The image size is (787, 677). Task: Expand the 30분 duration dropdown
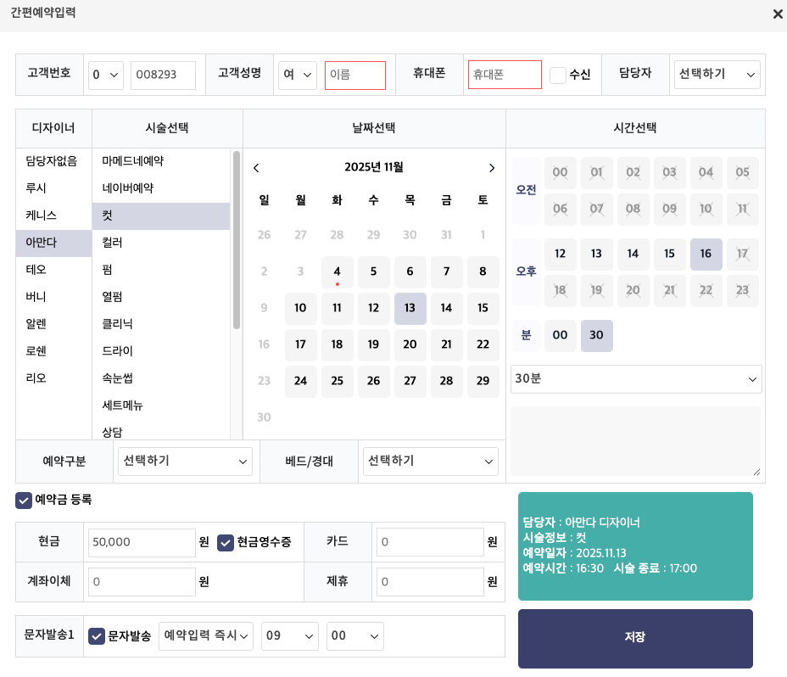[636, 379]
